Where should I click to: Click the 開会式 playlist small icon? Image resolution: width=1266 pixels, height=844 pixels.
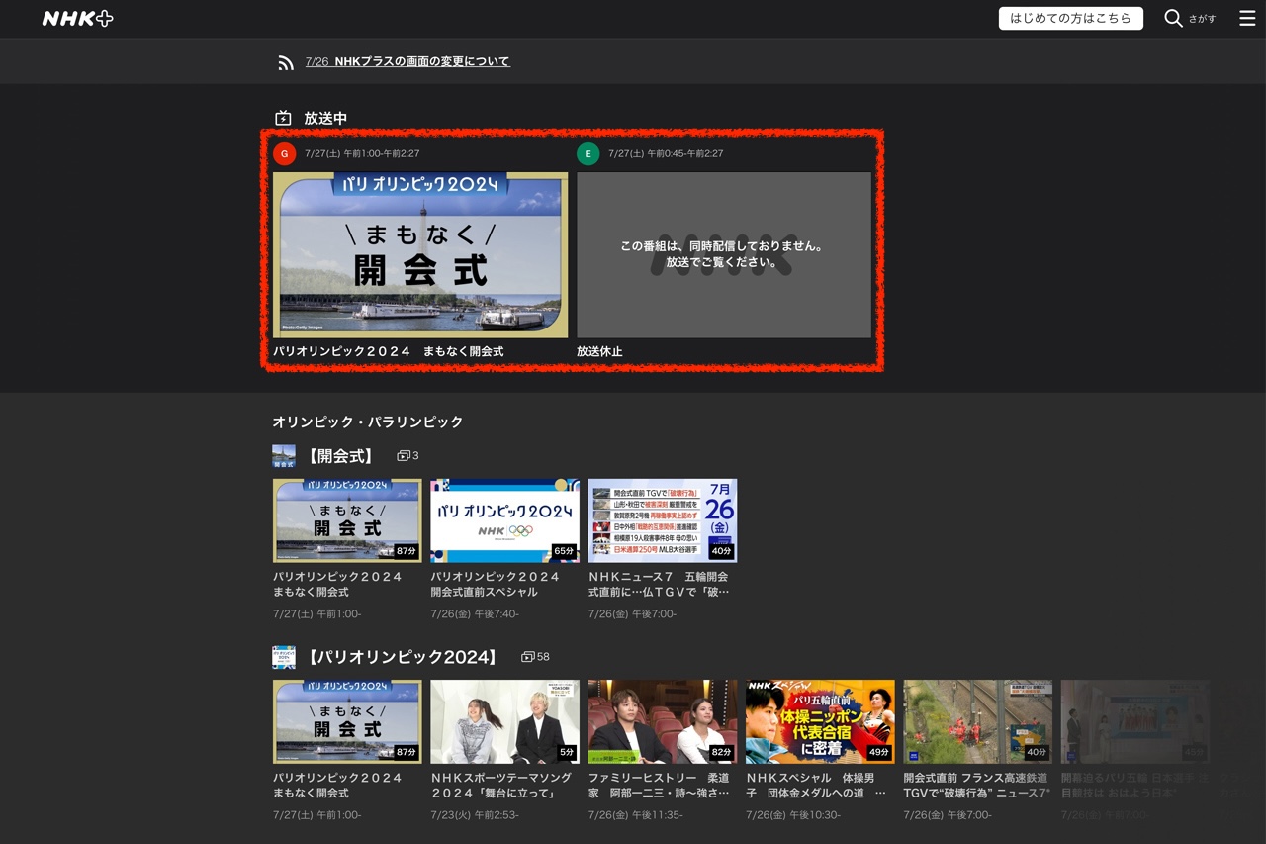[x=284, y=456]
